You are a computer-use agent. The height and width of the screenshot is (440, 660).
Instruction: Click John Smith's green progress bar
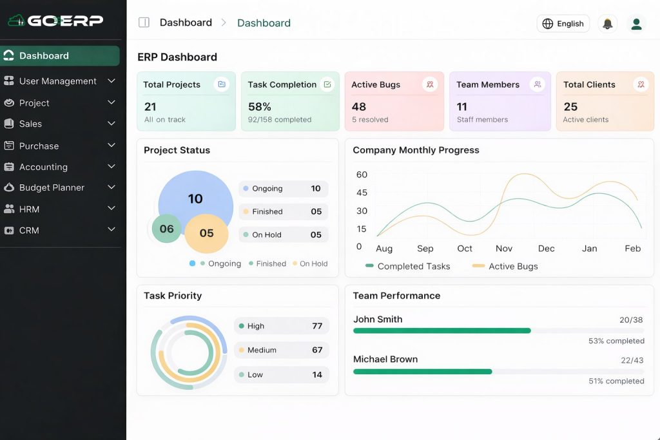(442, 330)
